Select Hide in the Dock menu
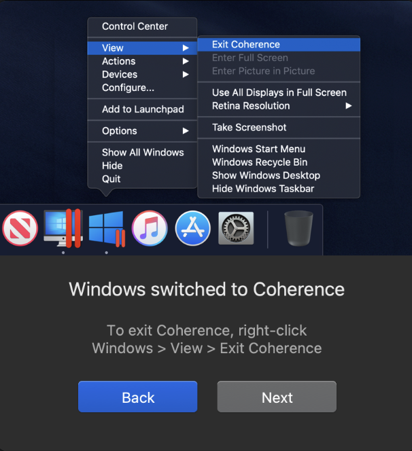Screen dimensions: 412x451 tap(142, 166)
